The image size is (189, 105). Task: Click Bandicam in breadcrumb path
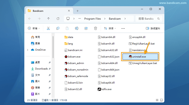(115, 19)
